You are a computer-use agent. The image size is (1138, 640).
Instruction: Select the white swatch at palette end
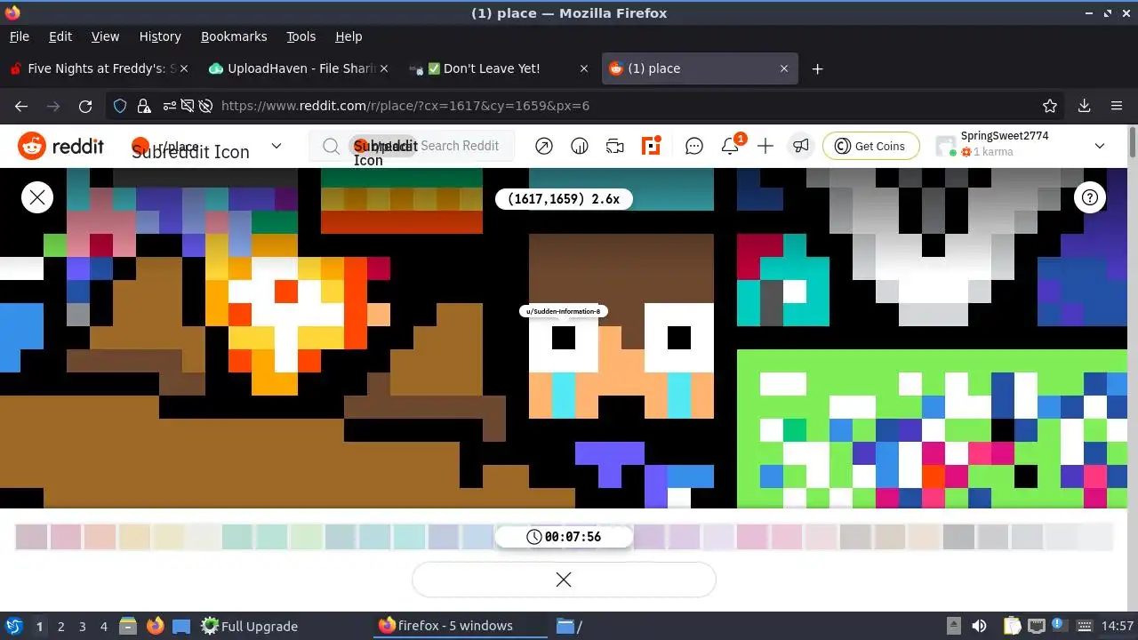tap(1096, 537)
